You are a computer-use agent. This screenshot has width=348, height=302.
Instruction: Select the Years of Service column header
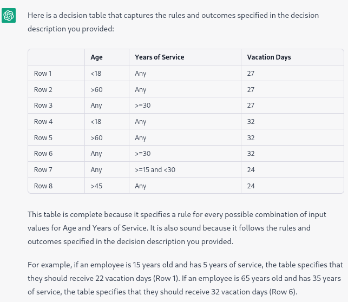185,57
